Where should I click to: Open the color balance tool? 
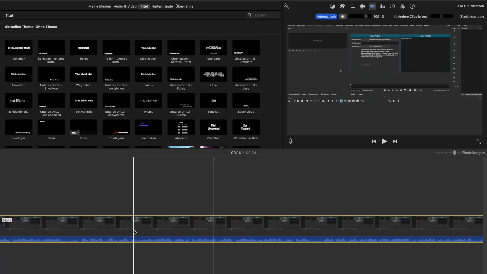332,6
